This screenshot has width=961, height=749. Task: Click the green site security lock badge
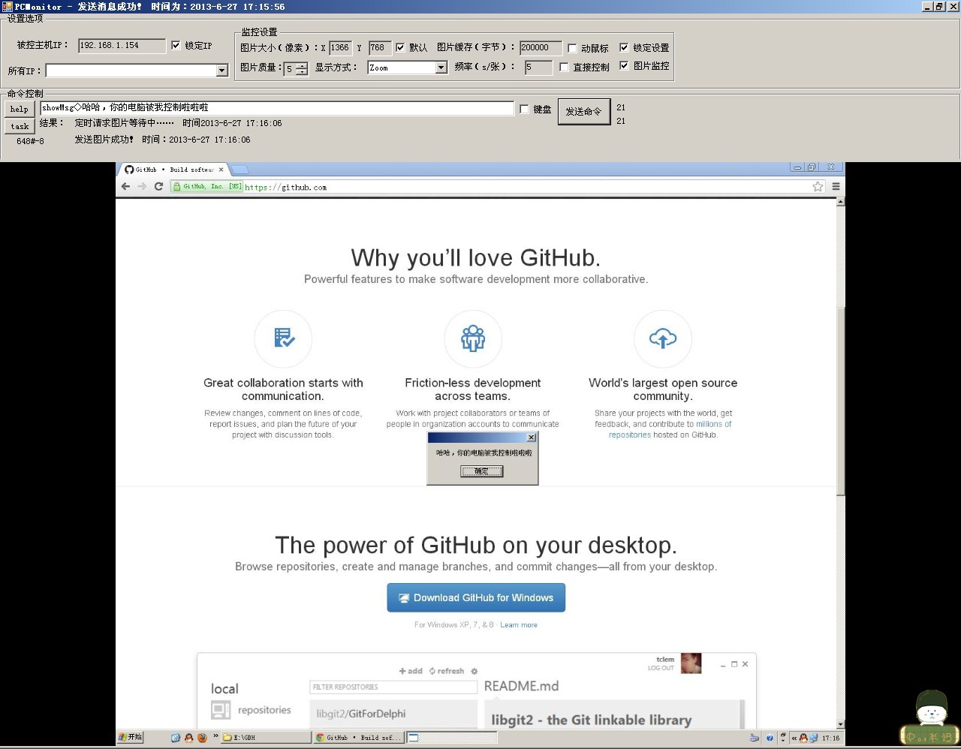pyautogui.click(x=207, y=186)
